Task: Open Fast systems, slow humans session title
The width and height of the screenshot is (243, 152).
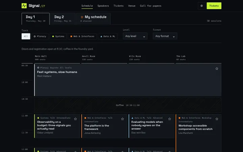Action: tap(57, 72)
